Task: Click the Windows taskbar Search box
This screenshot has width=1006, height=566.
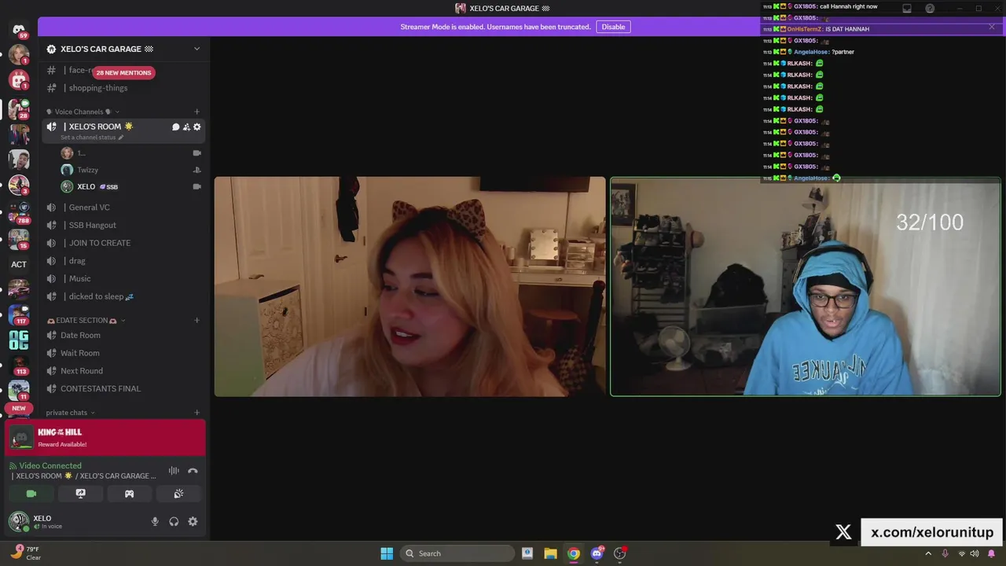Action: pyautogui.click(x=458, y=553)
